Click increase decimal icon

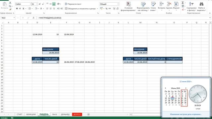114,9
